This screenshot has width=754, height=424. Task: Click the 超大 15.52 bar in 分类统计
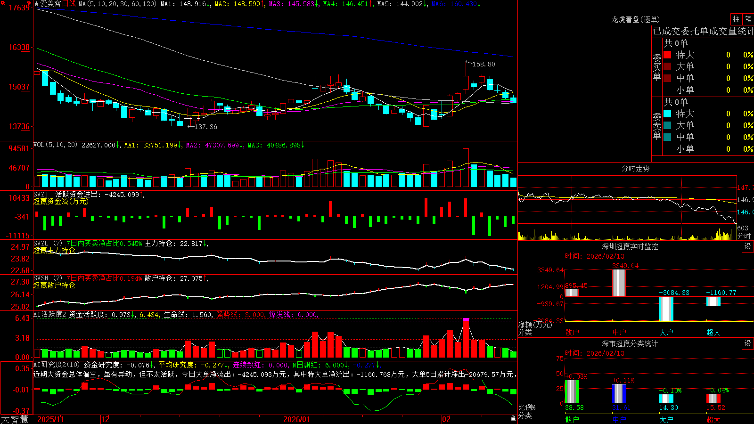coord(713,398)
